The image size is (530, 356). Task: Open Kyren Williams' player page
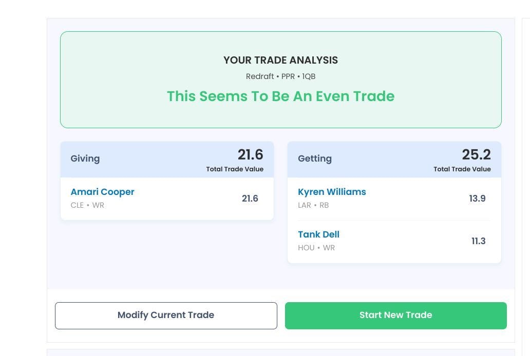(x=332, y=191)
